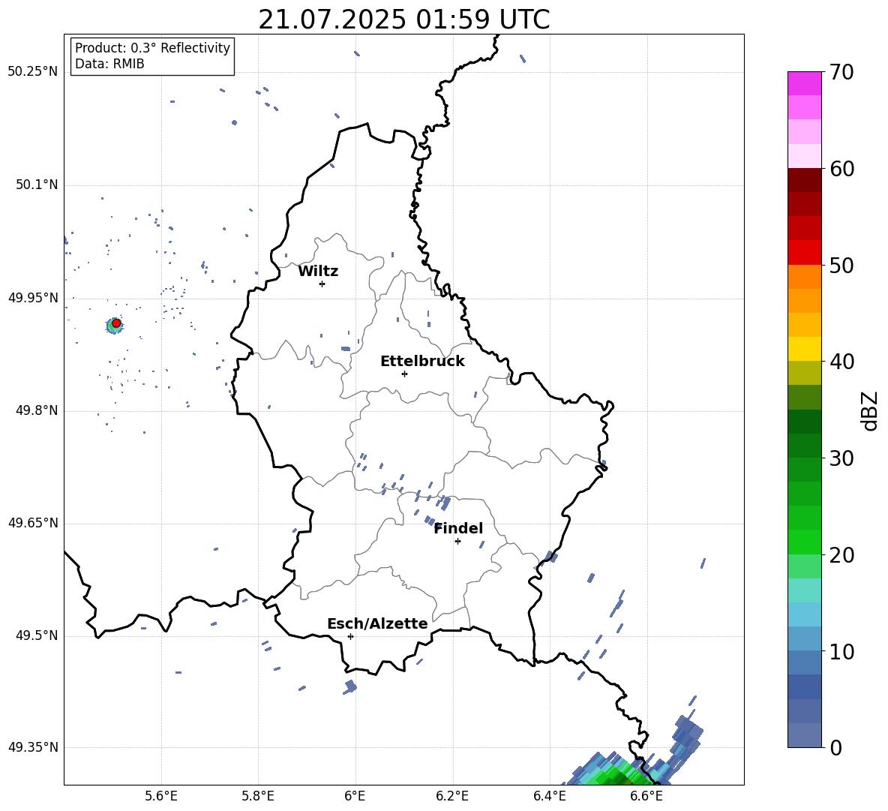The height and width of the screenshot is (811, 888).
Task: Click the 50.1°N latitude label
Action: [x=37, y=185]
